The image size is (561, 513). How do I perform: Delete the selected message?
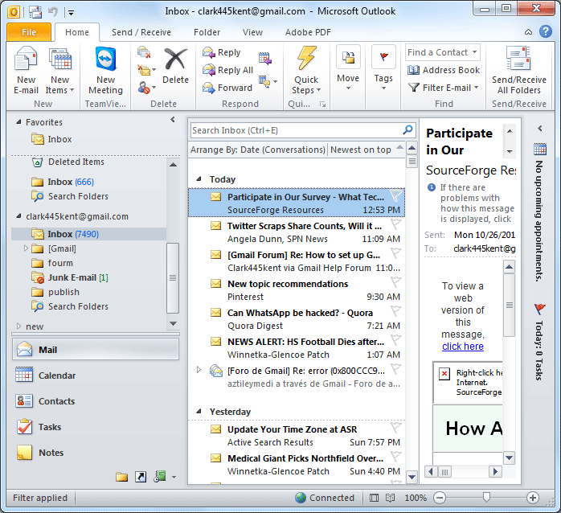click(x=175, y=66)
